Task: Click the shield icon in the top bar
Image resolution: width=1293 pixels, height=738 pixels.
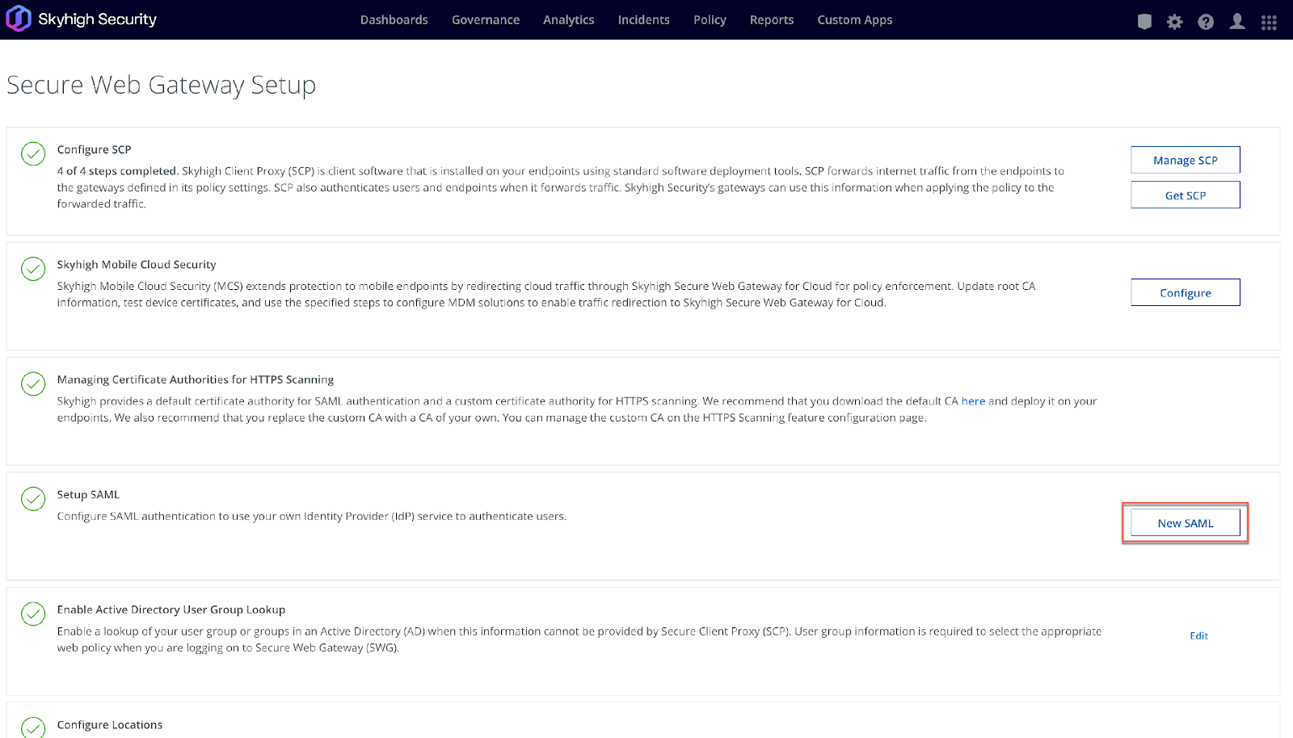Action: pyautogui.click(x=1144, y=22)
